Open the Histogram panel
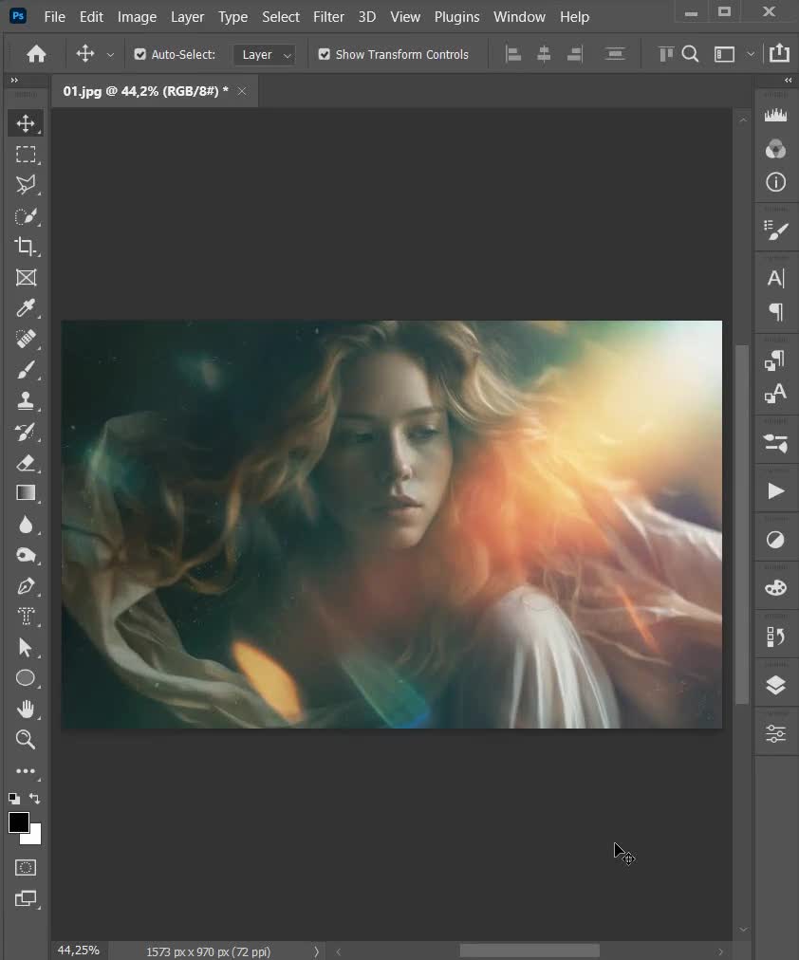The height and width of the screenshot is (960, 799). pyautogui.click(x=775, y=114)
